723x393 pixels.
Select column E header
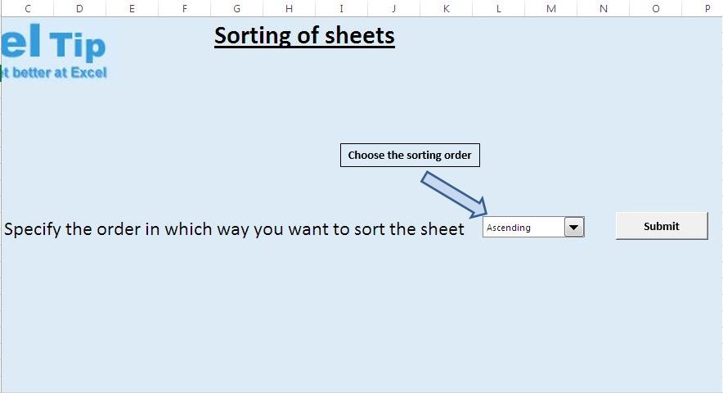tap(132, 8)
